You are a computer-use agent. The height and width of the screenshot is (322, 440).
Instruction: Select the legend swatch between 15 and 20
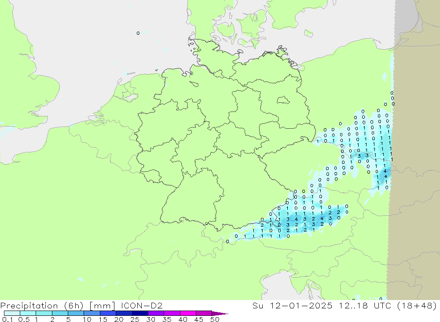click(108, 313)
